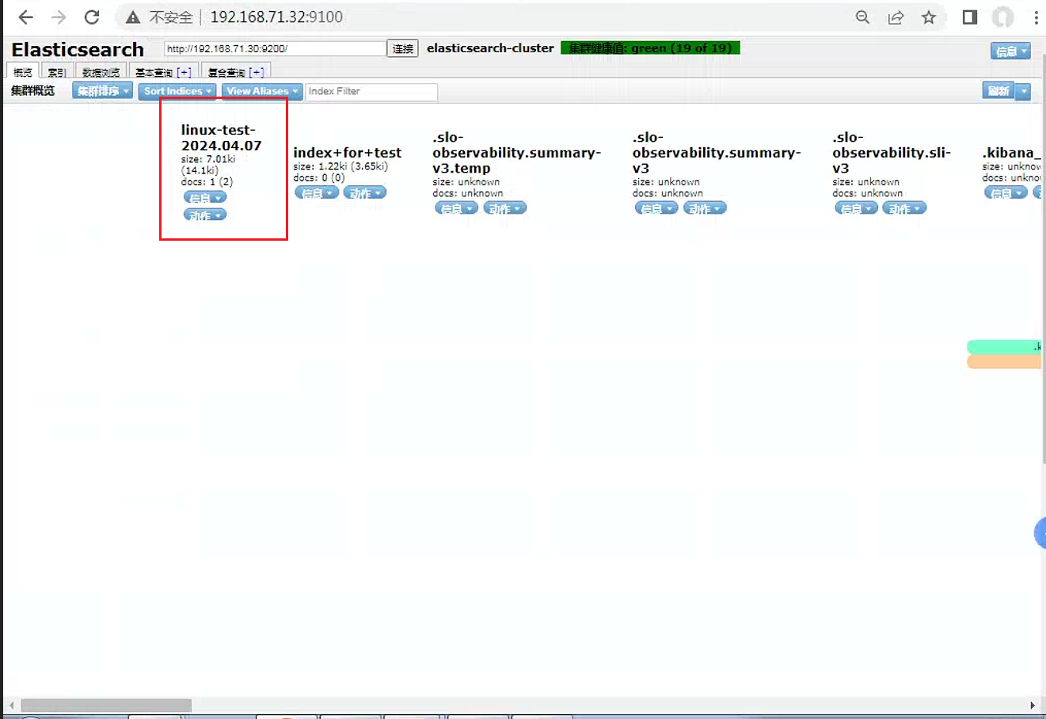Click the index name index+for+test
1046x719 pixels.
(x=347, y=153)
